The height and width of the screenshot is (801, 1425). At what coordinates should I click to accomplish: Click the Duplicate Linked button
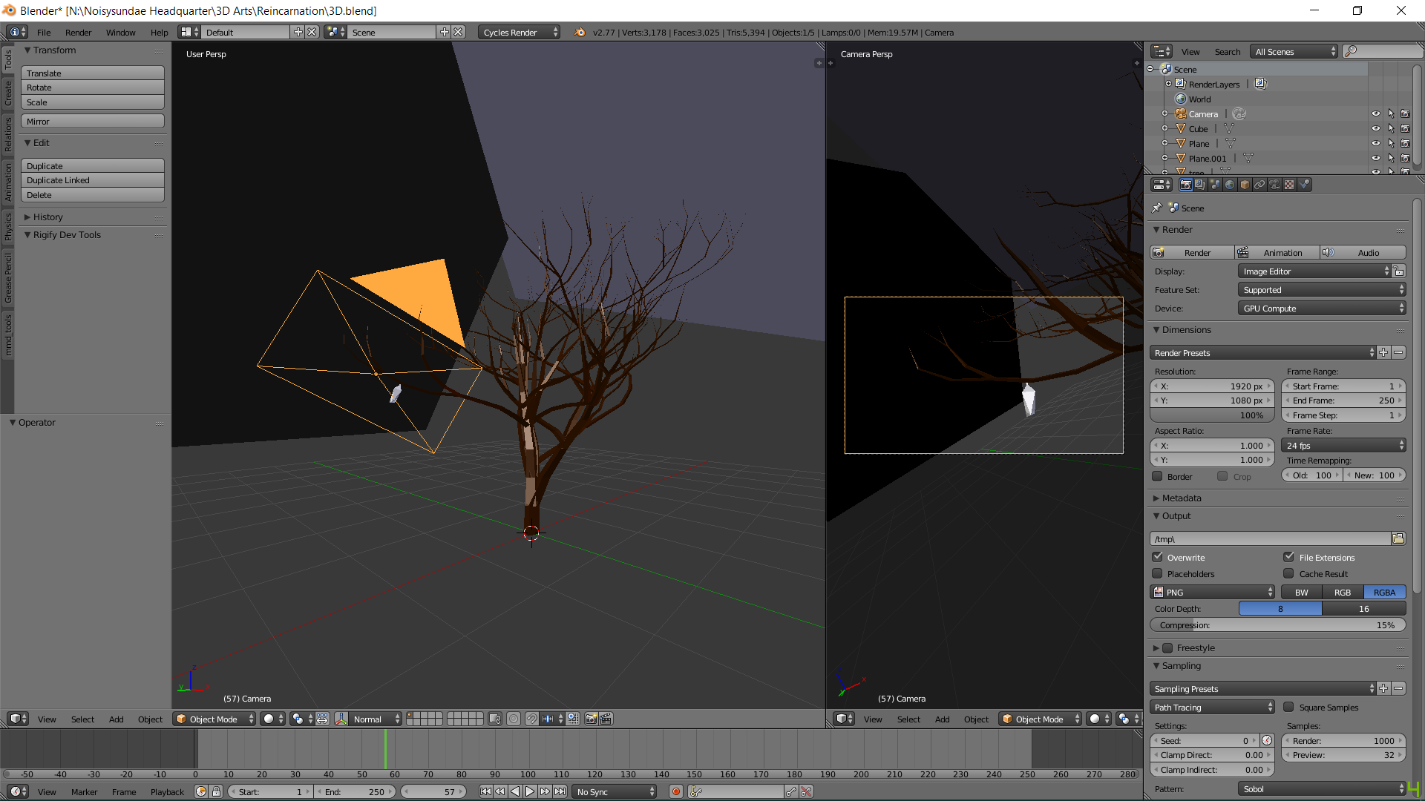point(93,180)
